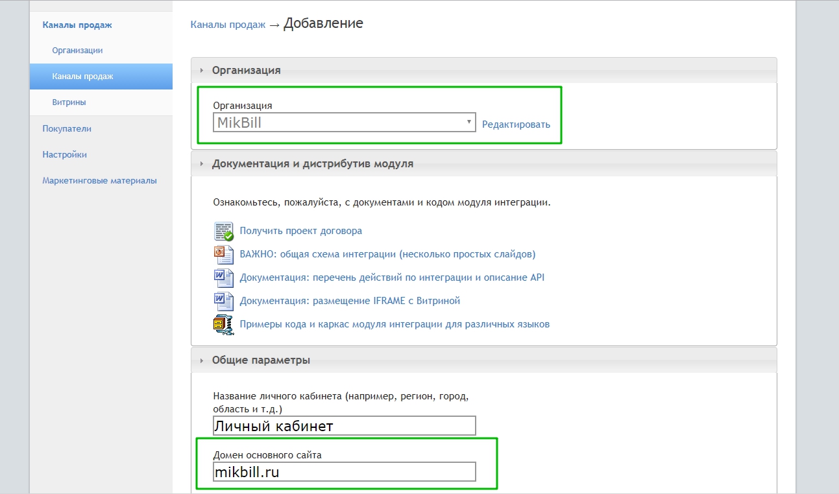The height and width of the screenshot is (494, 839).
Task: Collapse the Организация section header
Action: (x=246, y=70)
